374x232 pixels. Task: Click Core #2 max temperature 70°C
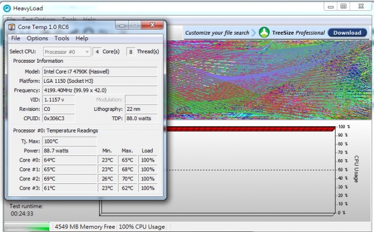(x=127, y=179)
